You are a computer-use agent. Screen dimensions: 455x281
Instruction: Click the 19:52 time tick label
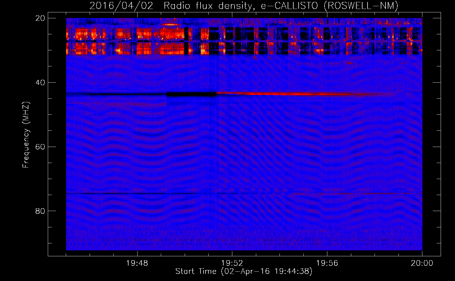232,263
